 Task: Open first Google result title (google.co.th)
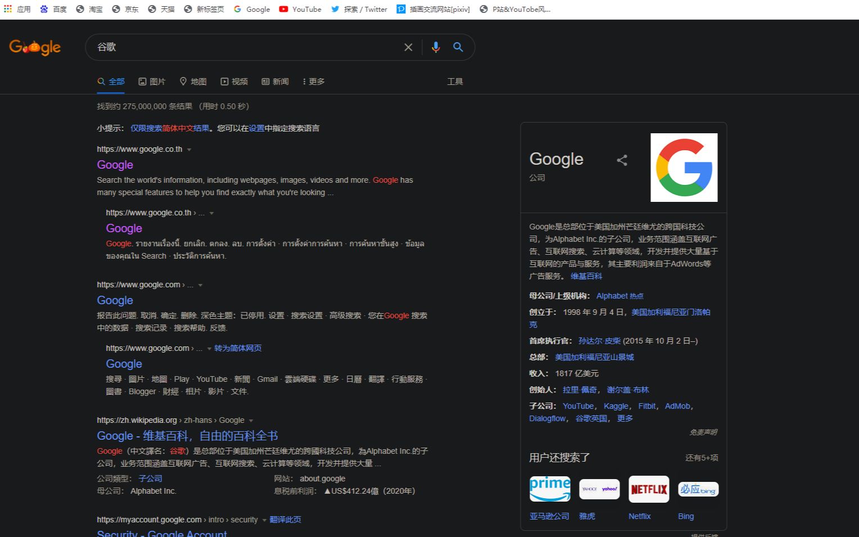pos(115,165)
